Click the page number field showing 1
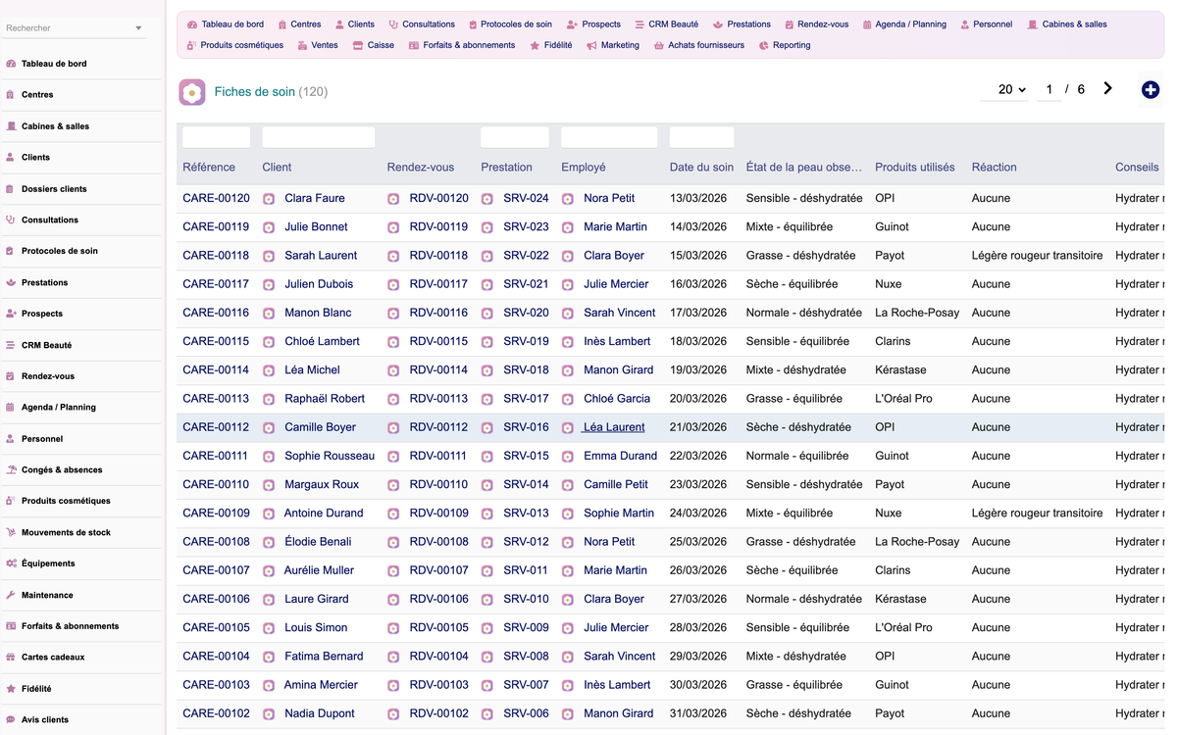The image size is (1177, 735). coord(1049,89)
